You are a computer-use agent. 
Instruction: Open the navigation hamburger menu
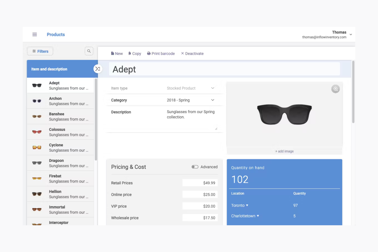[x=34, y=34]
